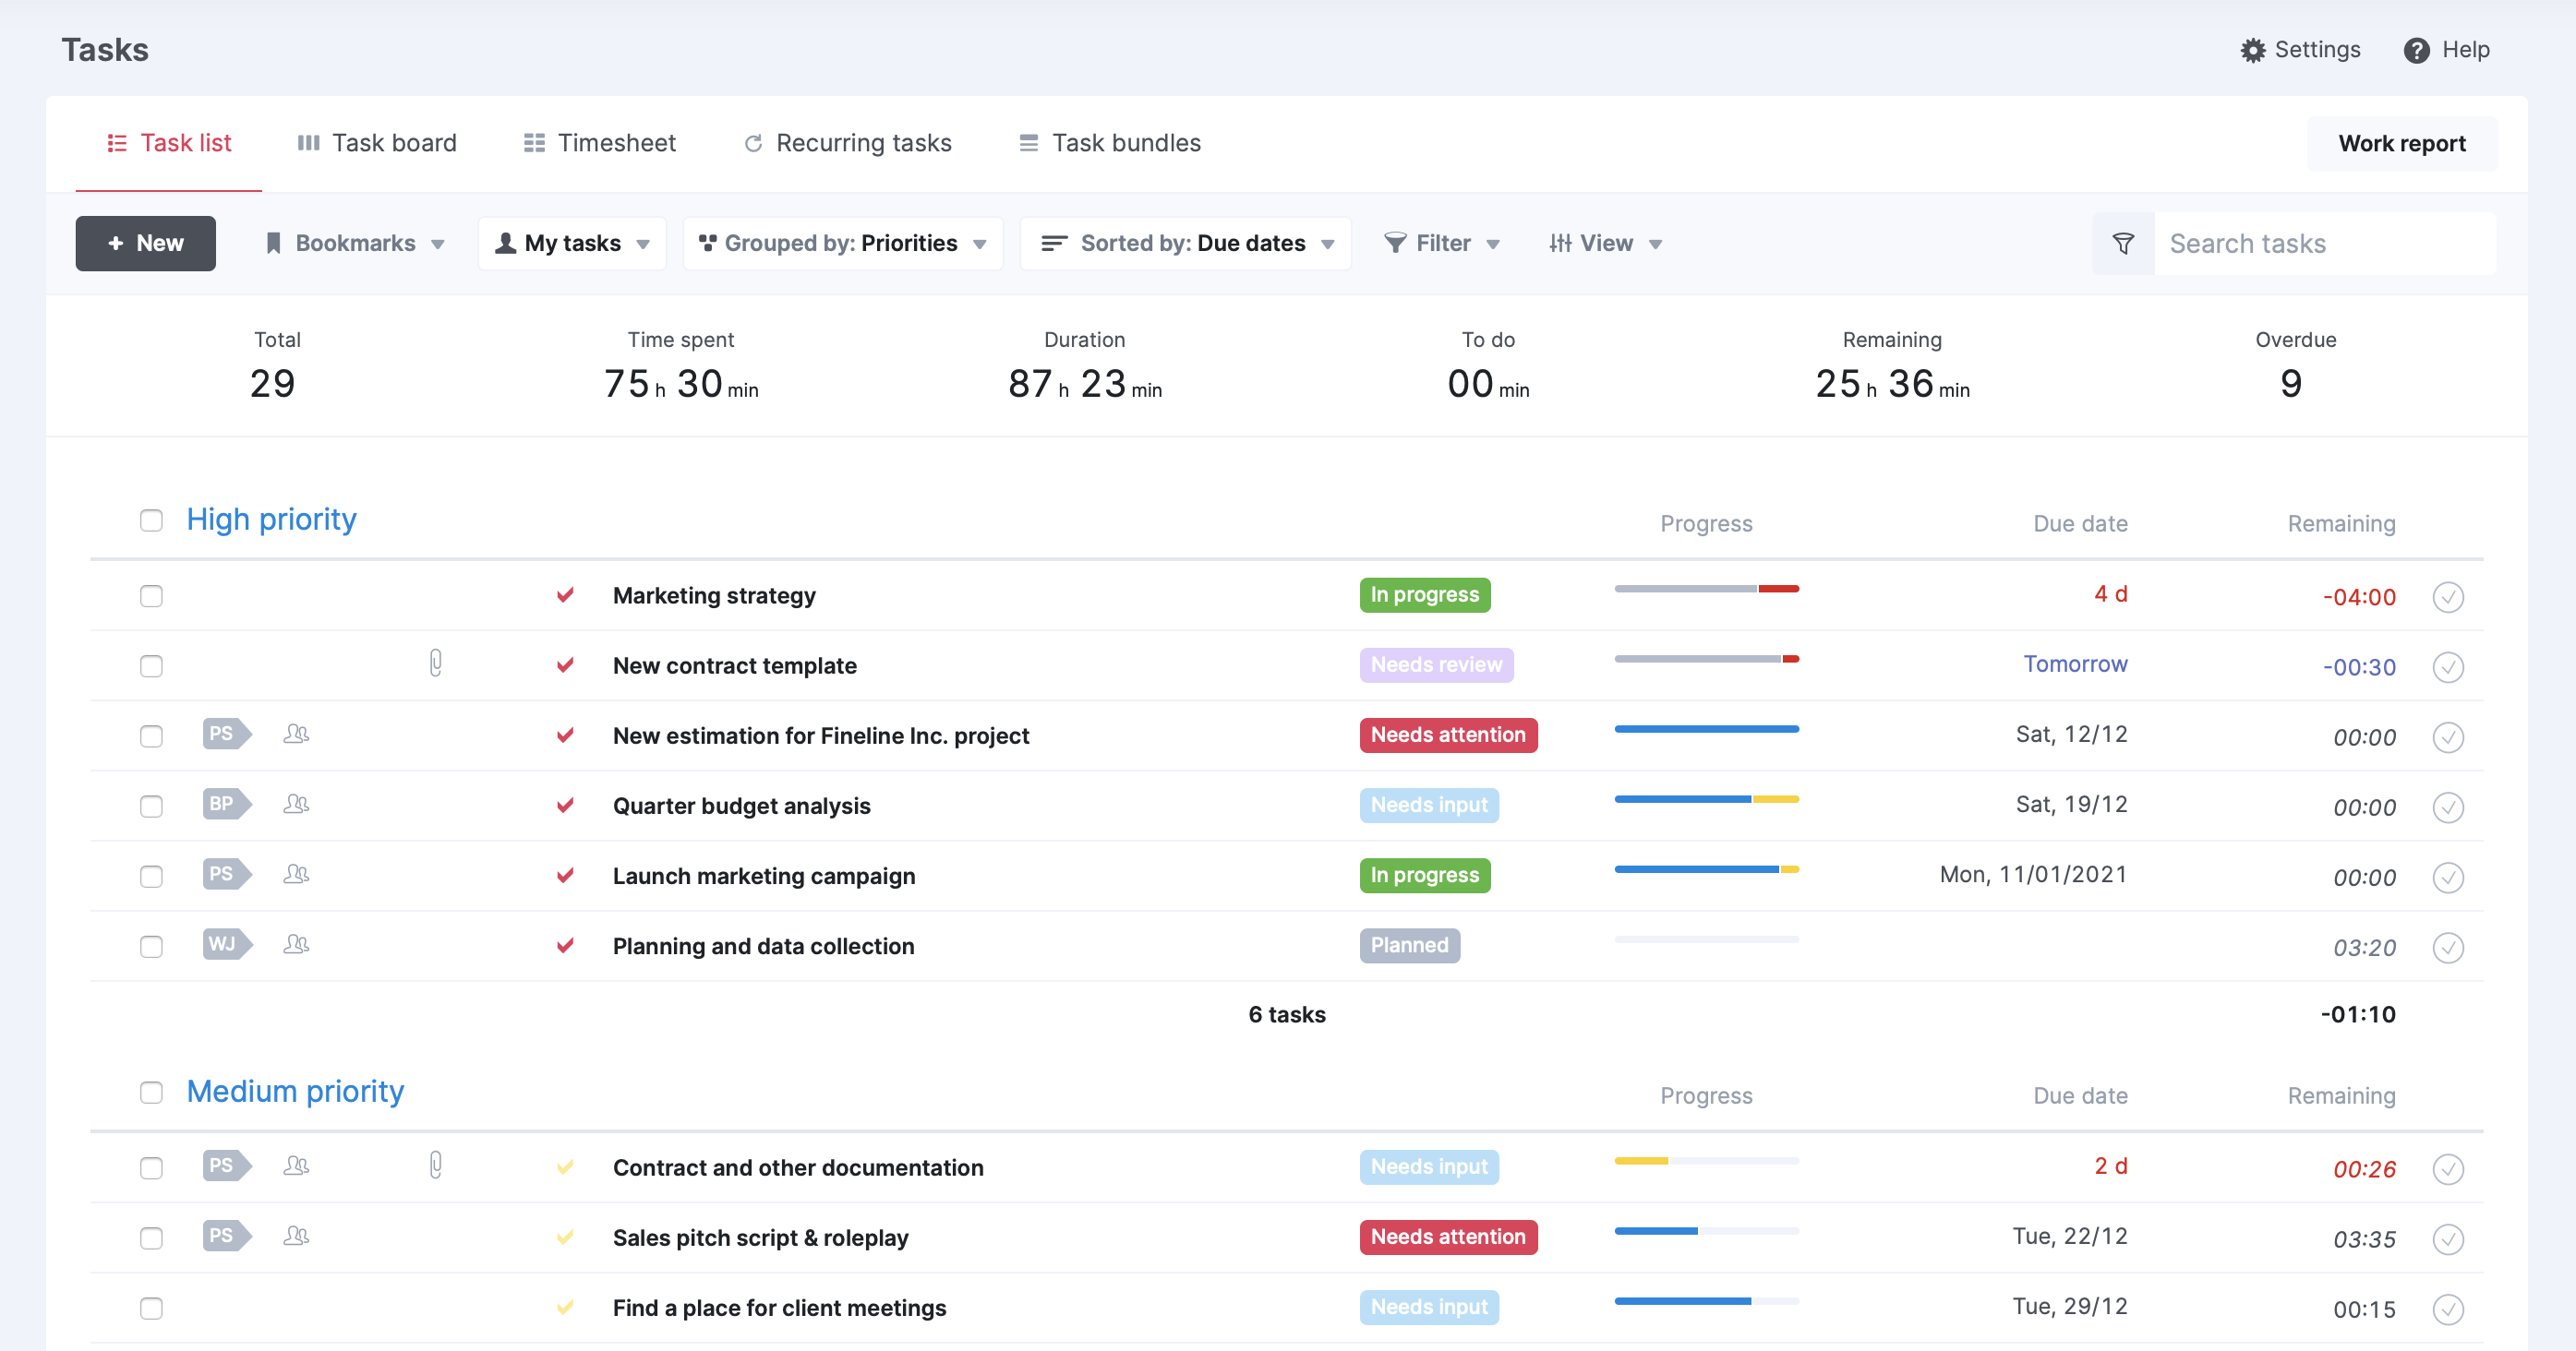Click Tomorrow due date on New contract template

click(2075, 664)
